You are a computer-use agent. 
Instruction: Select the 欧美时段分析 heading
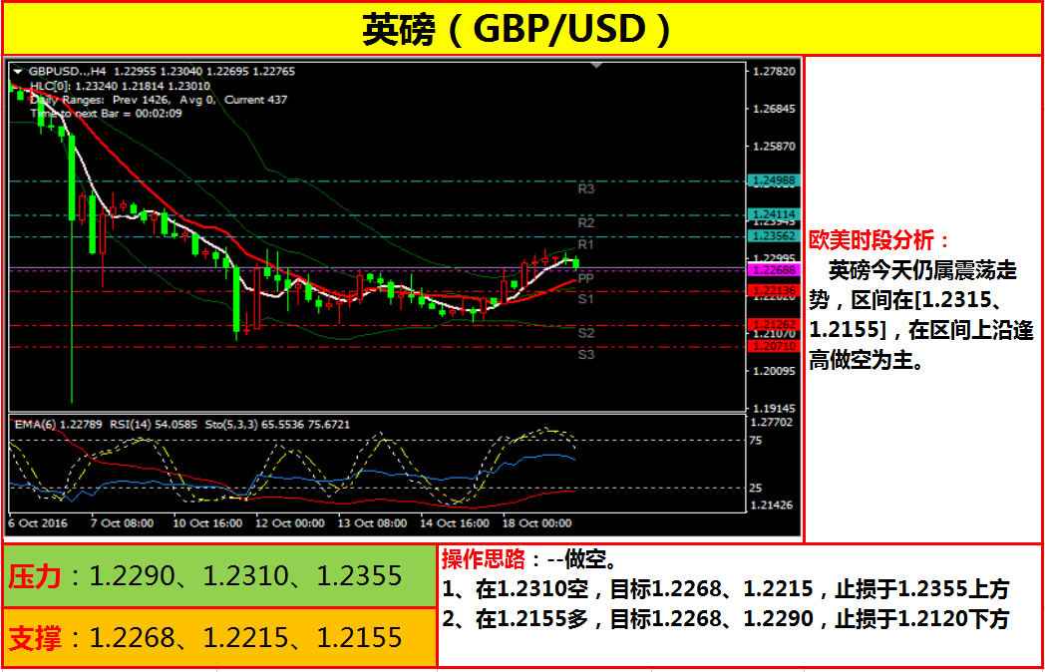(x=879, y=240)
